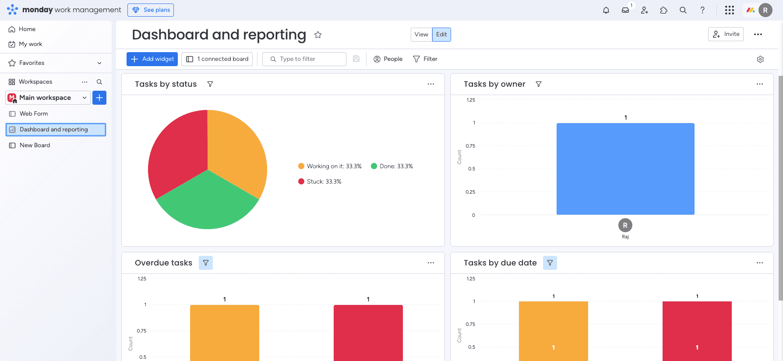Click the blue bar for Raj
The height and width of the screenshot is (361, 783).
(x=625, y=169)
